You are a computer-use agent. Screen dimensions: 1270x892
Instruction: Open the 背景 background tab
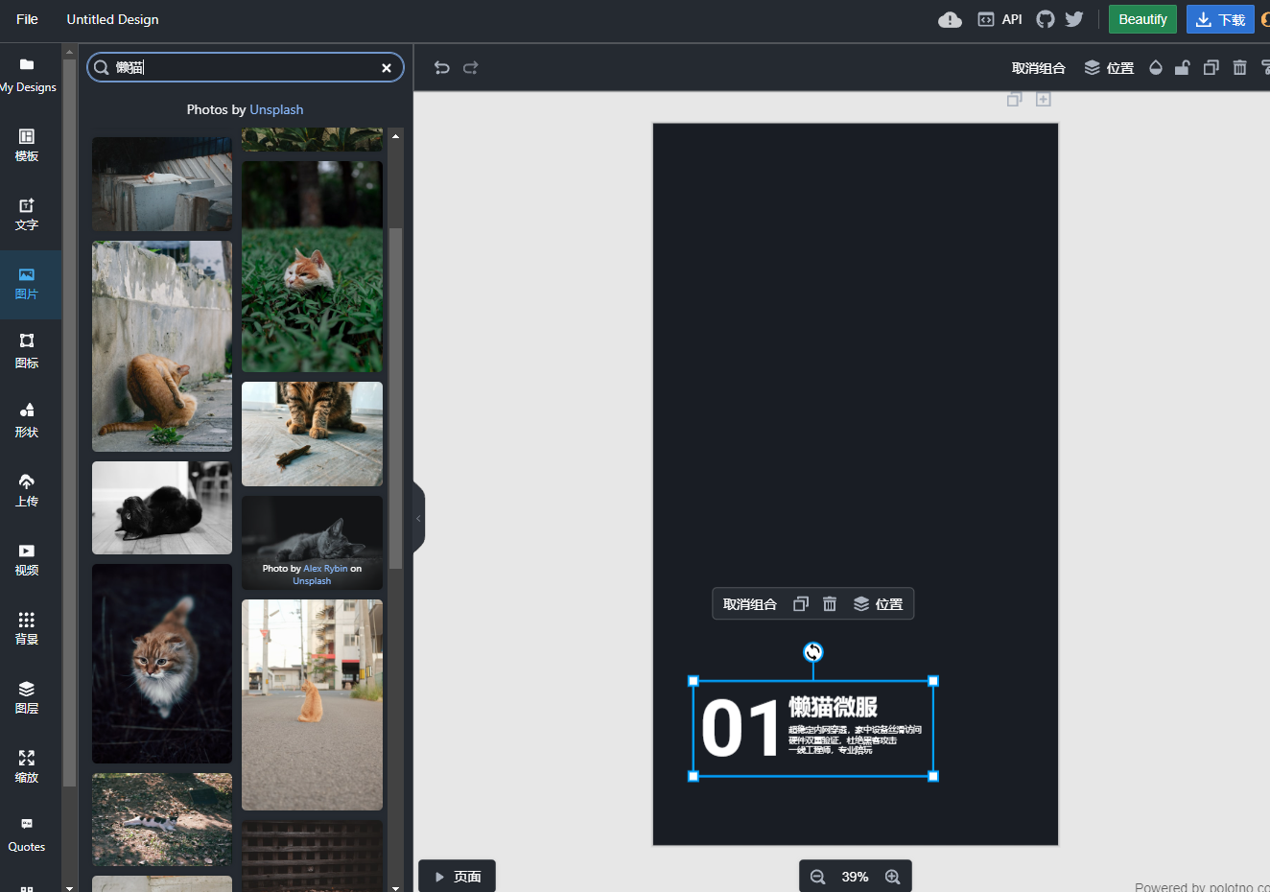(x=27, y=629)
